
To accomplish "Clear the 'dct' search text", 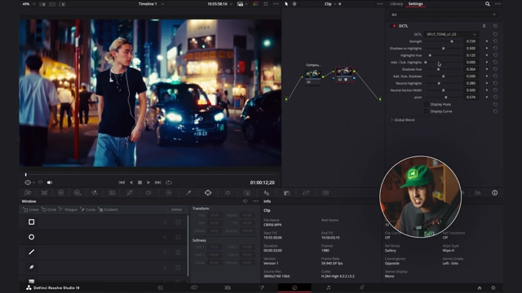I will [494, 15].
